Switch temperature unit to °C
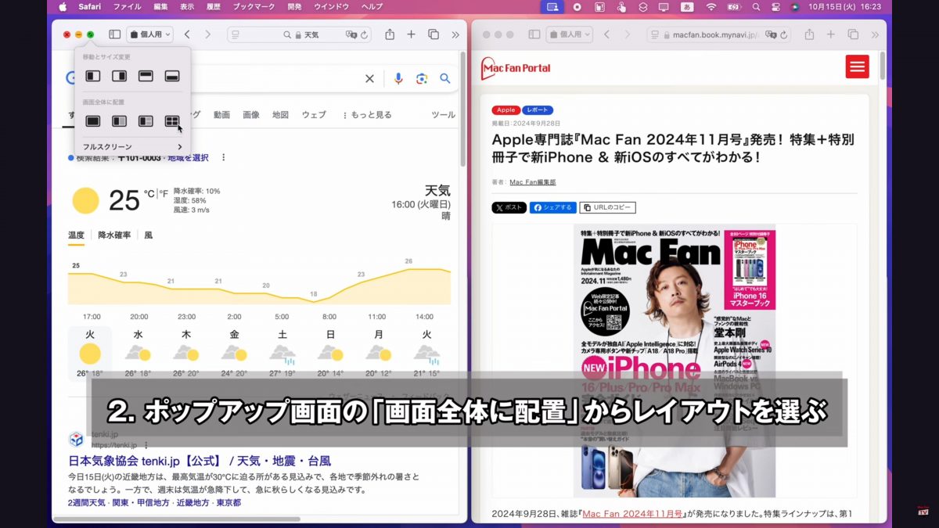The width and height of the screenshot is (939, 528). point(149,193)
